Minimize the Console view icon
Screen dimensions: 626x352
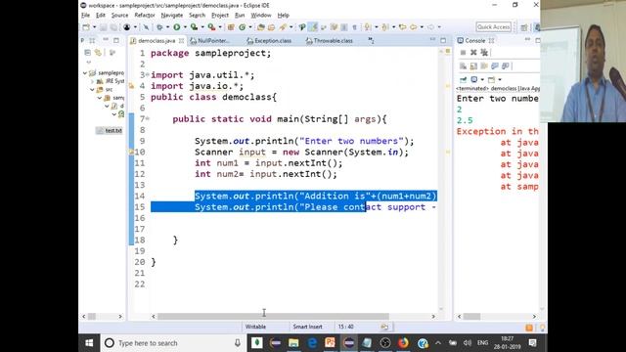527,40
